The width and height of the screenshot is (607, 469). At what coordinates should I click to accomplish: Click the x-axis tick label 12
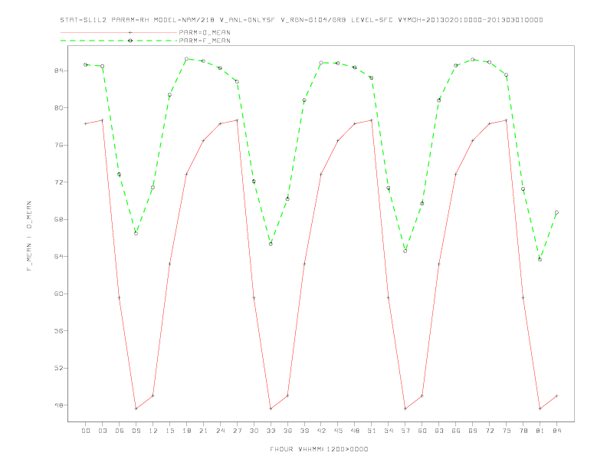coord(153,431)
